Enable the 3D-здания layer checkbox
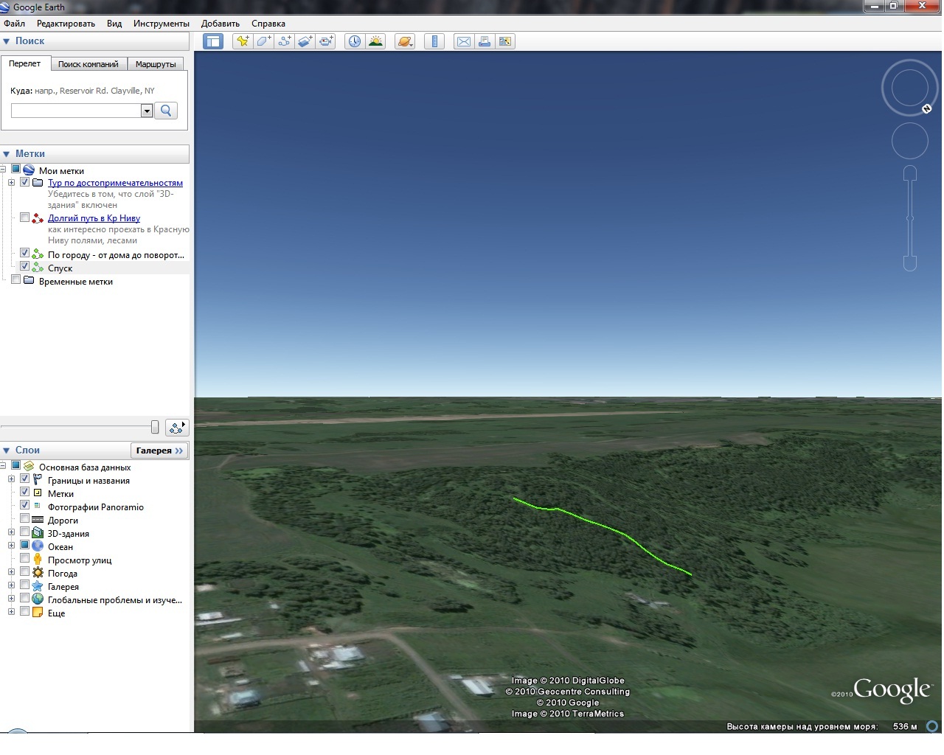 [24, 532]
